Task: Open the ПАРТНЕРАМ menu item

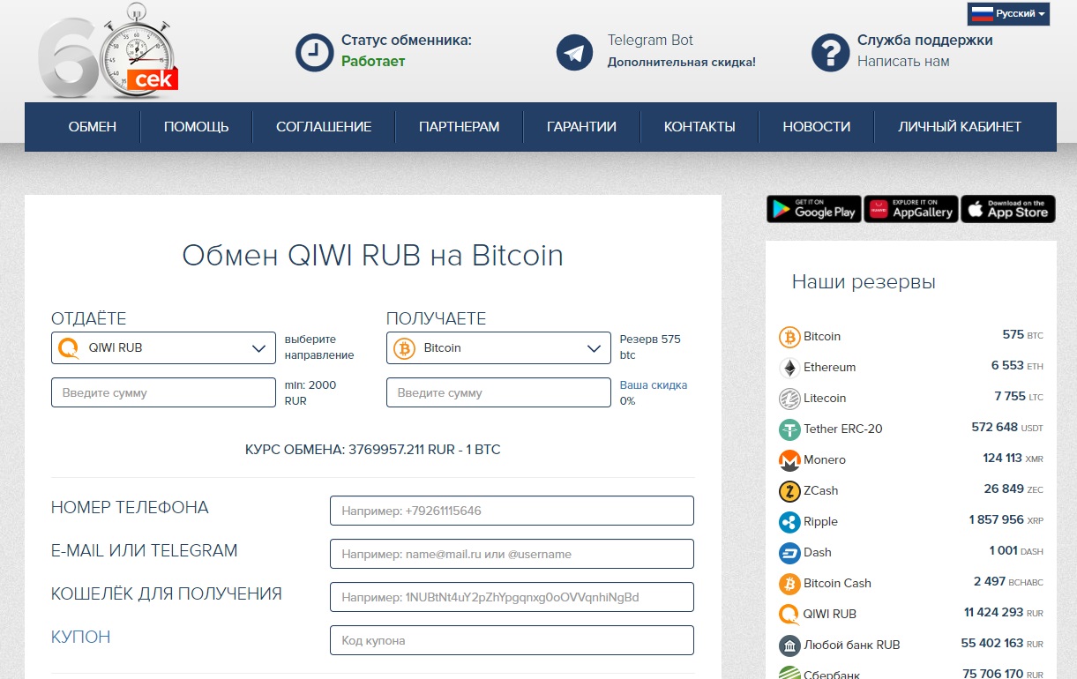Action: pos(460,127)
